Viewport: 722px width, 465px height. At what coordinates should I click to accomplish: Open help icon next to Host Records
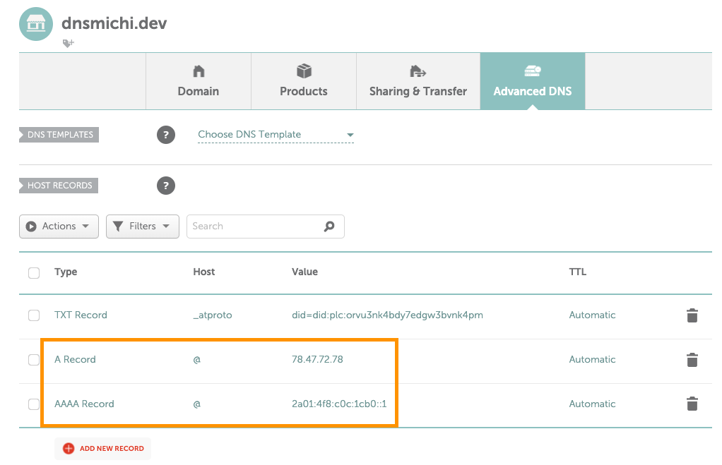(x=165, y=186)
